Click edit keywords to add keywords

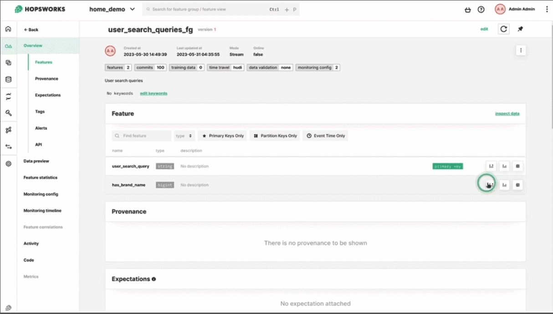(x=154, y=94)
